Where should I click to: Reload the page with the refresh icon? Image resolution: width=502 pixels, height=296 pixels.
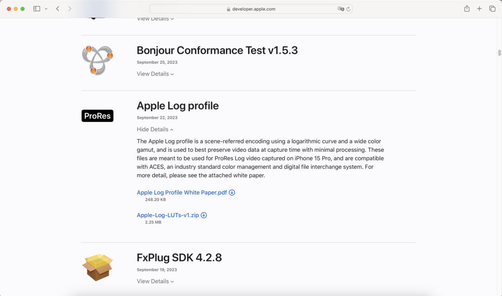point(348,9)
